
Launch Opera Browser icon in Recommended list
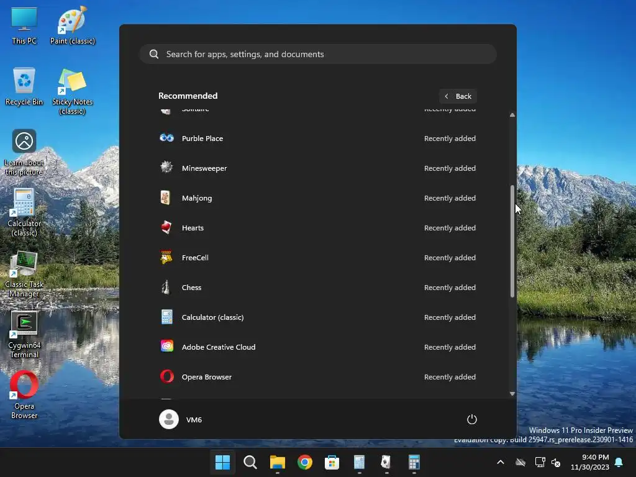click(166, 376)
